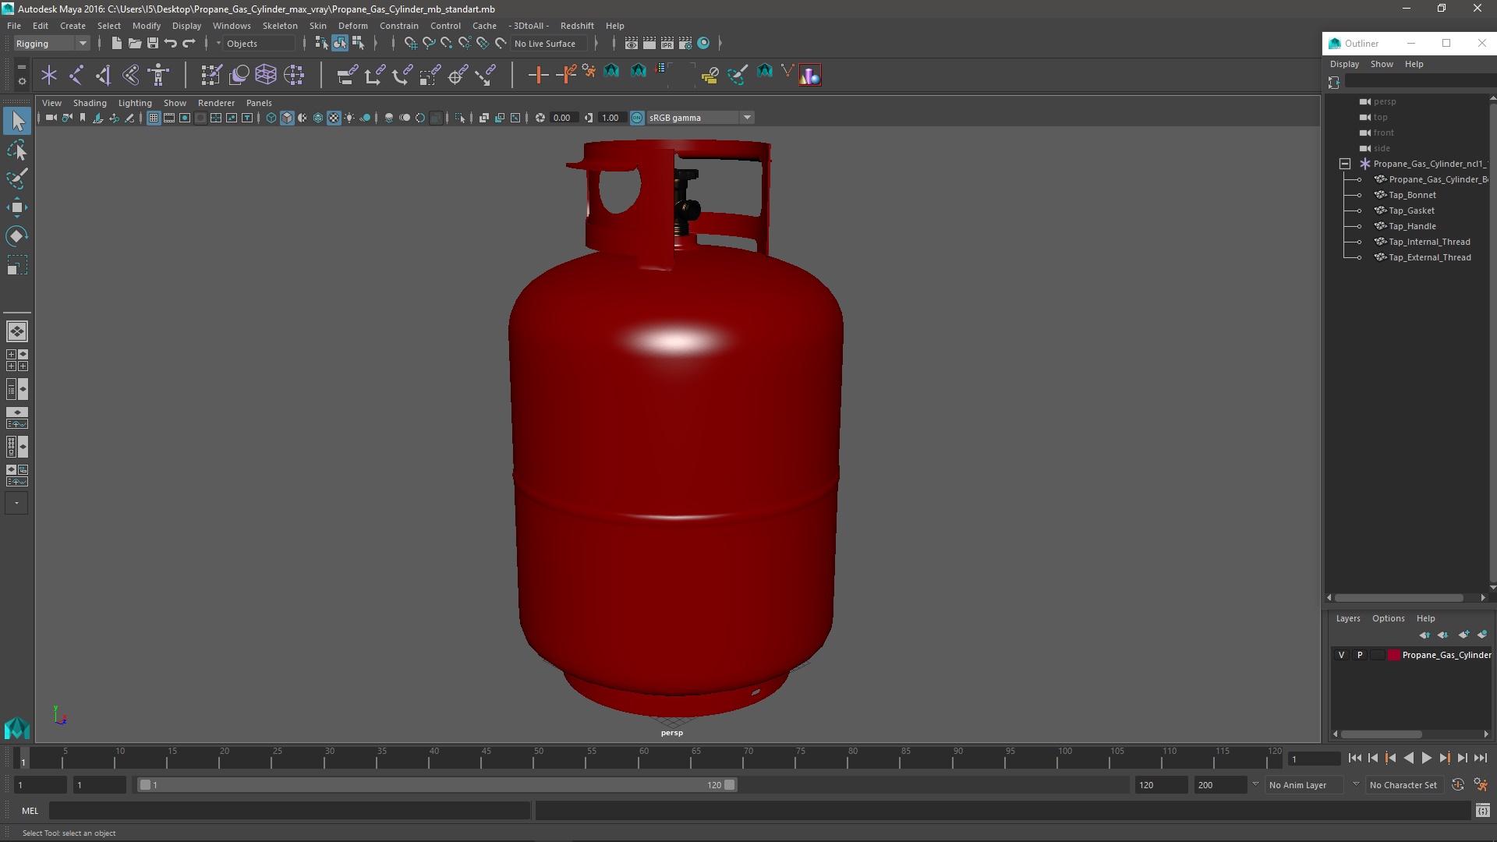Click the Propane_Gas_Cylinder layer color swatch
The image size is (1497, 842).
1393,655
